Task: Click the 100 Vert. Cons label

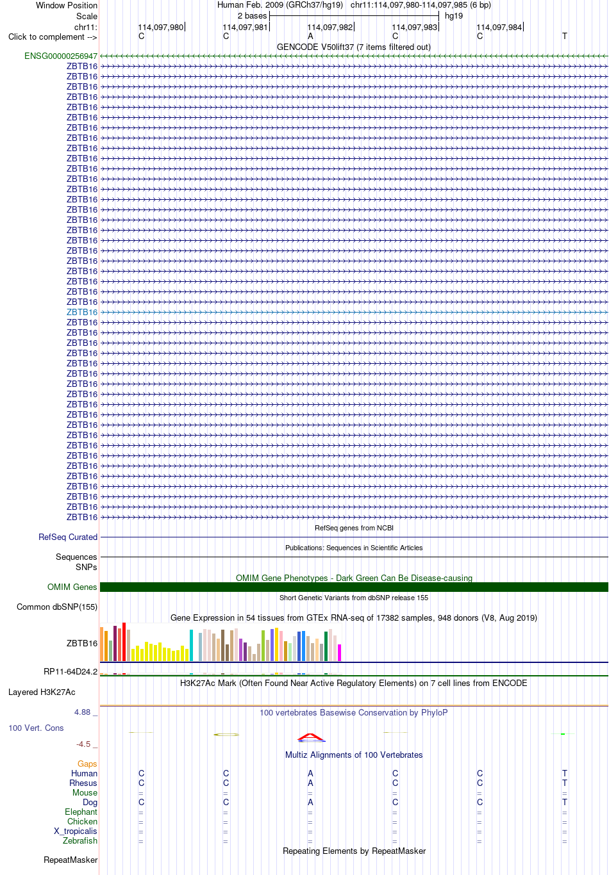Action: pyautogui.click(x=36, y=728)
